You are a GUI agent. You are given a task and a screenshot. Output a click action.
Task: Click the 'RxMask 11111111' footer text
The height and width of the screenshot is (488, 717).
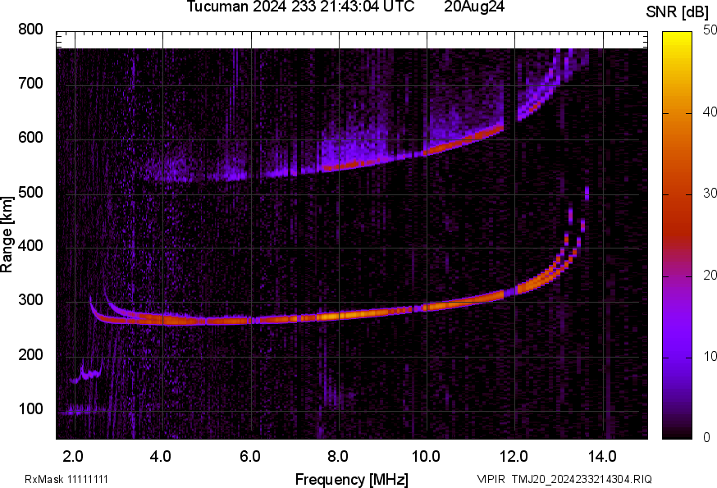66,479
